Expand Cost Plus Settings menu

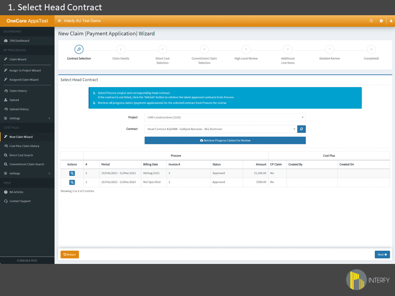pyautogui.click(x=27, y=173)
